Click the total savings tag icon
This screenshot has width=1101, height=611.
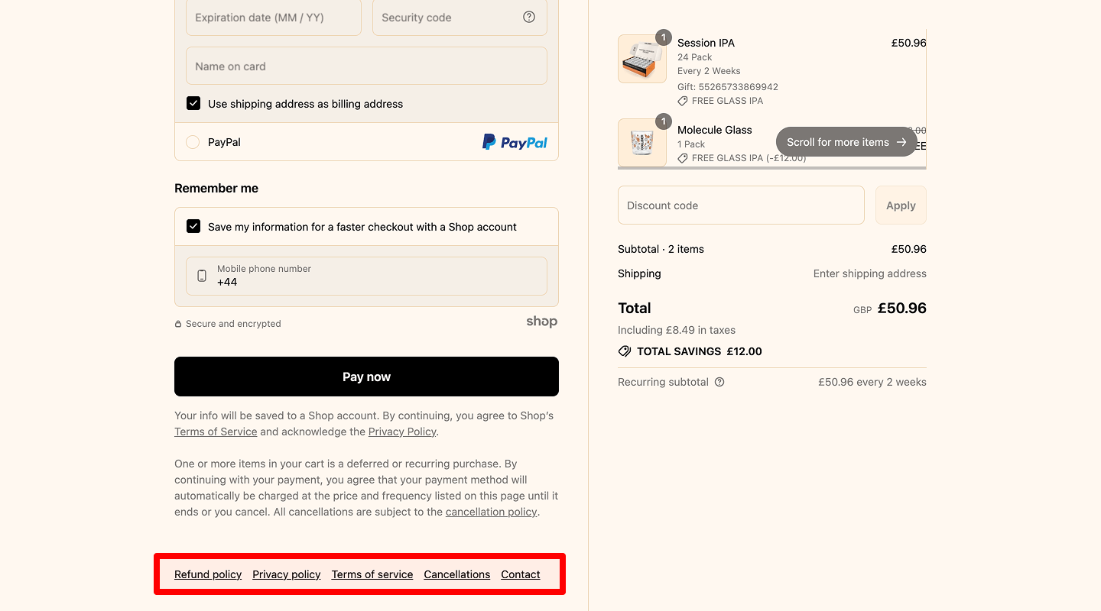point(625,351)
